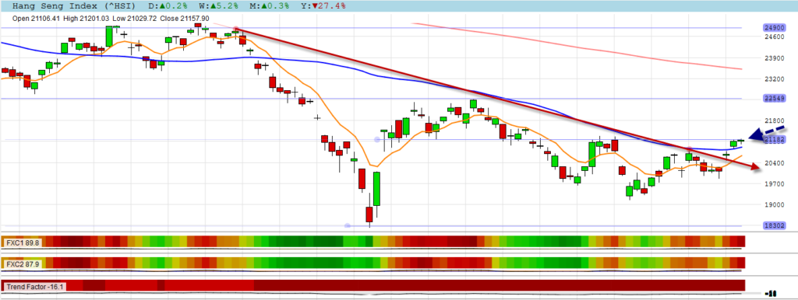
Task: Click the 24600 axis price label
Action: click(774, 37)
